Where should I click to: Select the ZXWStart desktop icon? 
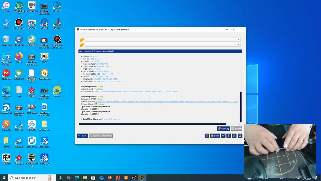[x=32, y=24]
